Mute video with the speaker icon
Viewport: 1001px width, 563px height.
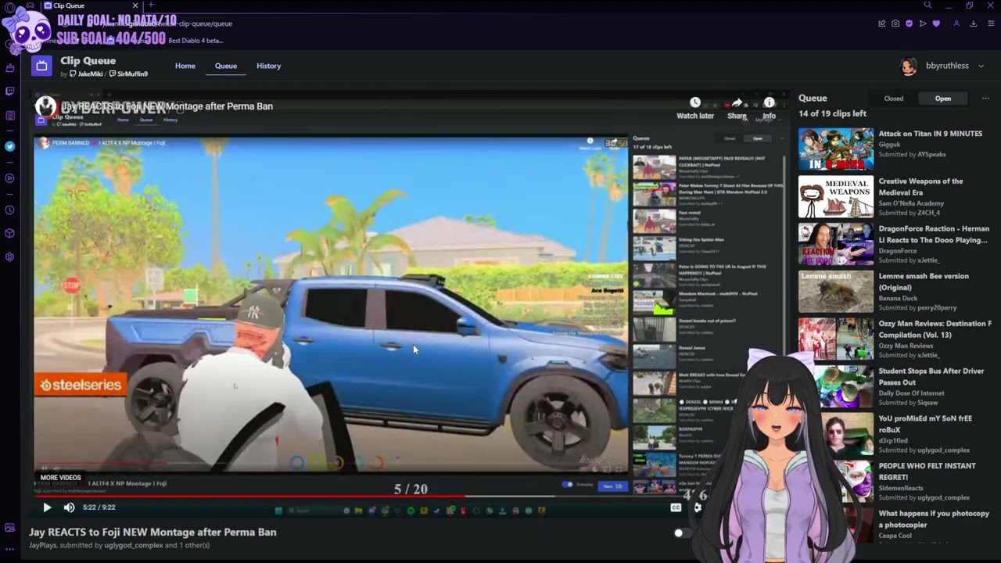[x=69, y=507]
